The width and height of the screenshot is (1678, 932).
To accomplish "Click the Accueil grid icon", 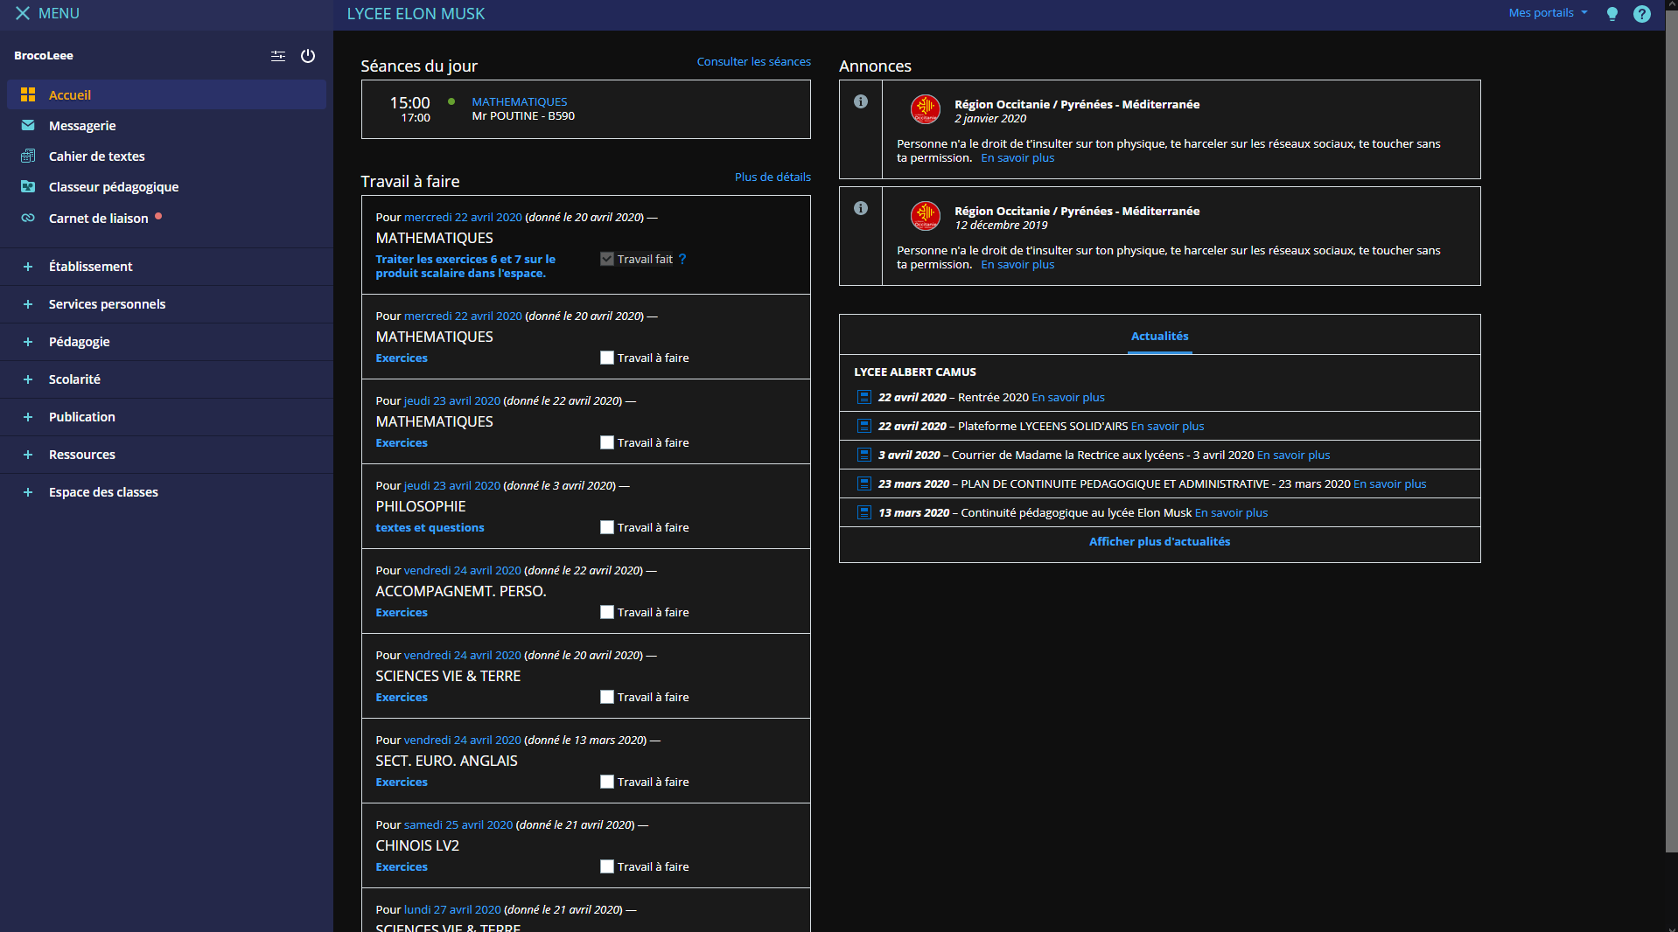I will pos(28,94).
